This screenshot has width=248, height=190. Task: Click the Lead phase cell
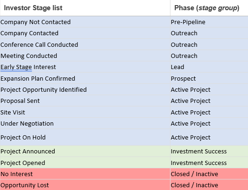pos(209,67)
